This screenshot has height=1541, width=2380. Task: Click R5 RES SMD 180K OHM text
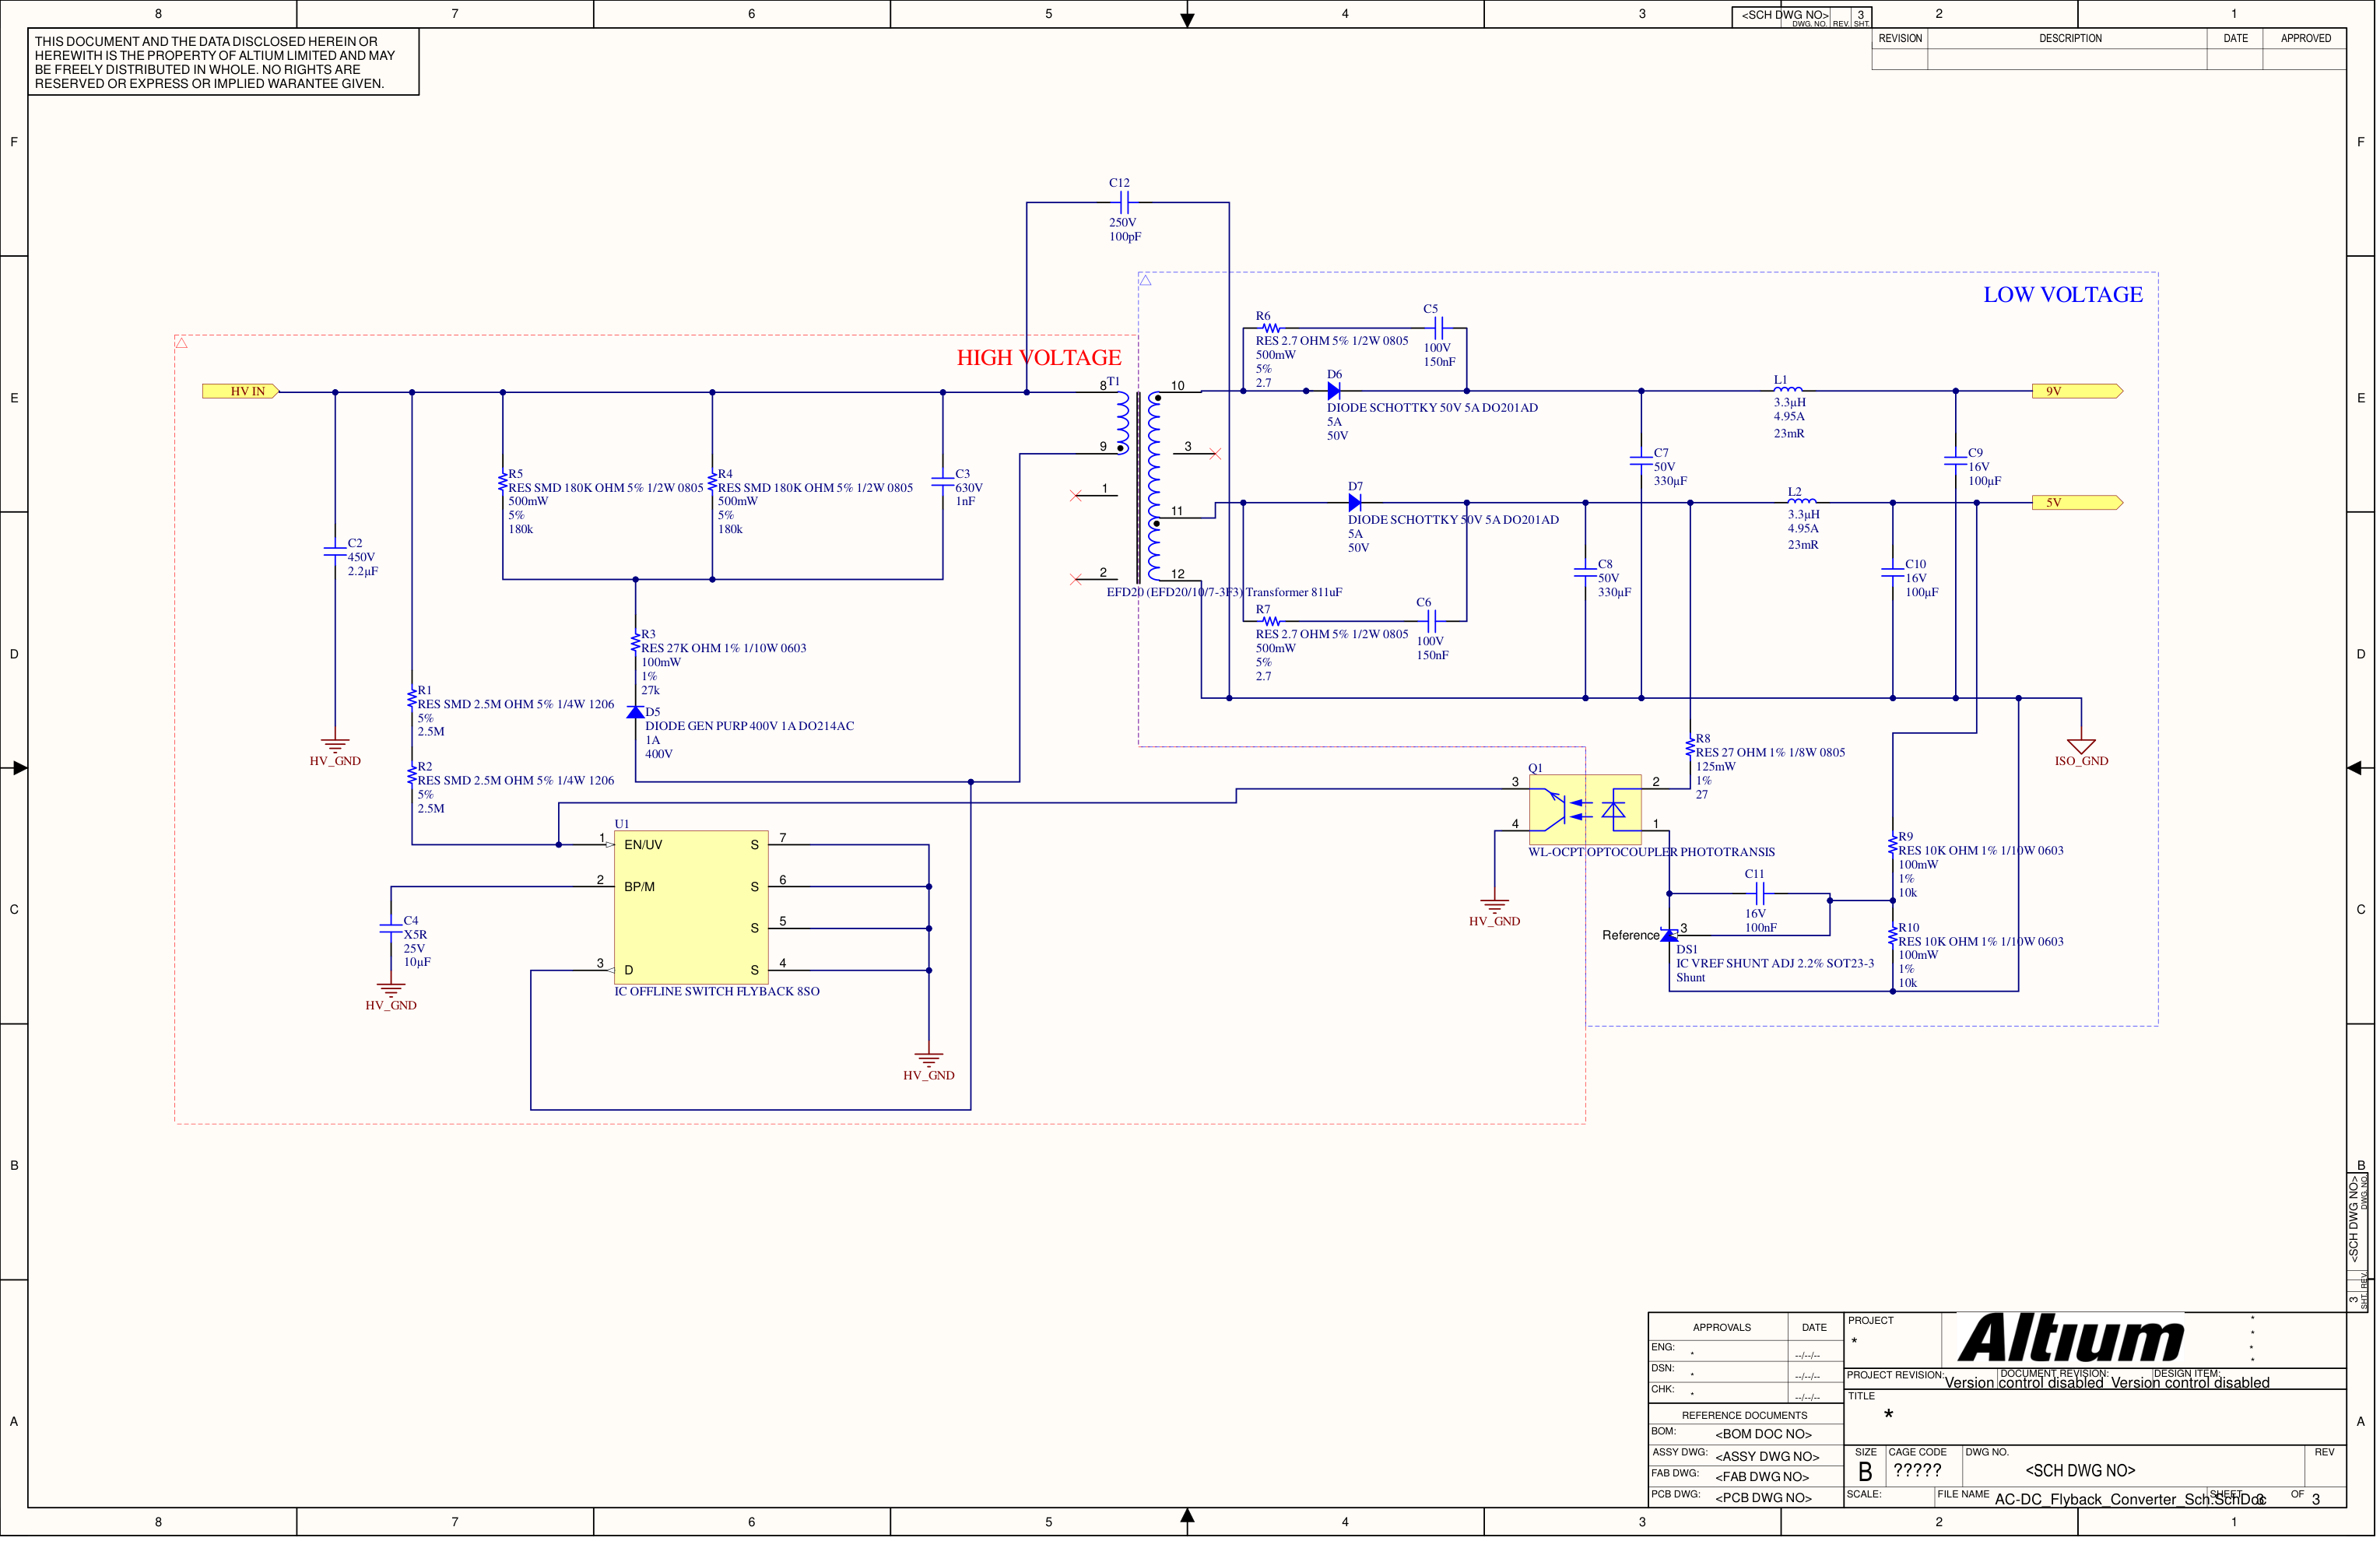[x=606, y=488]
